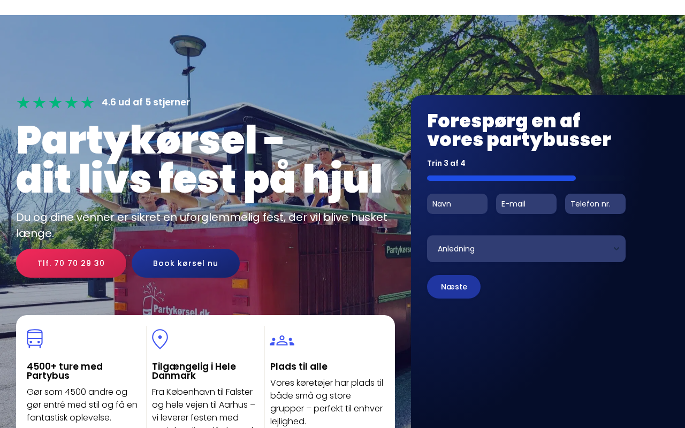The image size is (685, 428).
Task: Click the fifth green rating star
Action: point(87,103)
